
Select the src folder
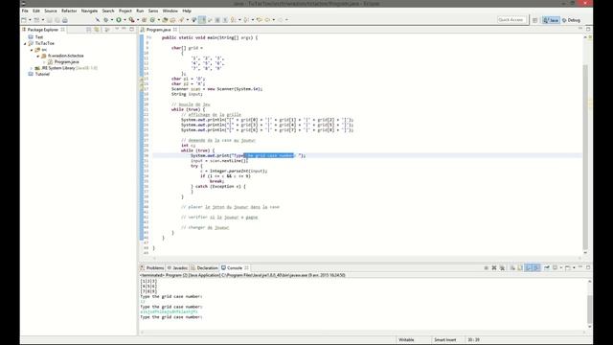44,50
